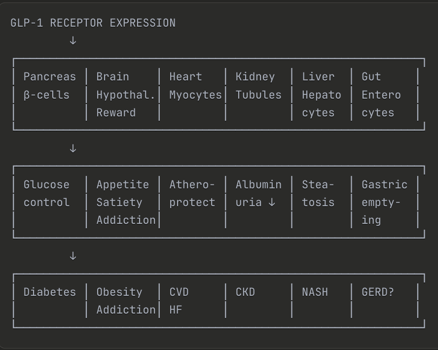Select the Diabetes text in the bottom box
This screenshot has height=350, width=438.
(50, 292)
